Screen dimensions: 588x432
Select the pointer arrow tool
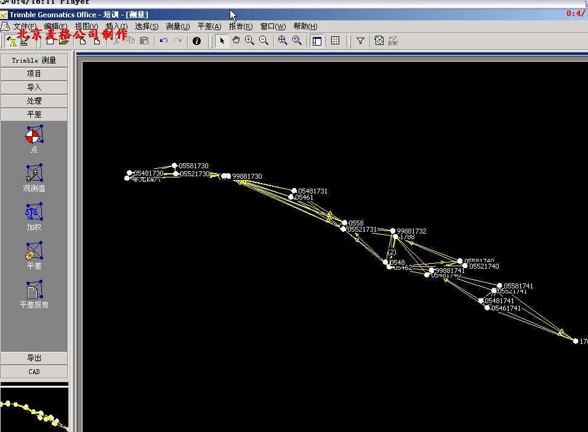click(x=222, y=41)
